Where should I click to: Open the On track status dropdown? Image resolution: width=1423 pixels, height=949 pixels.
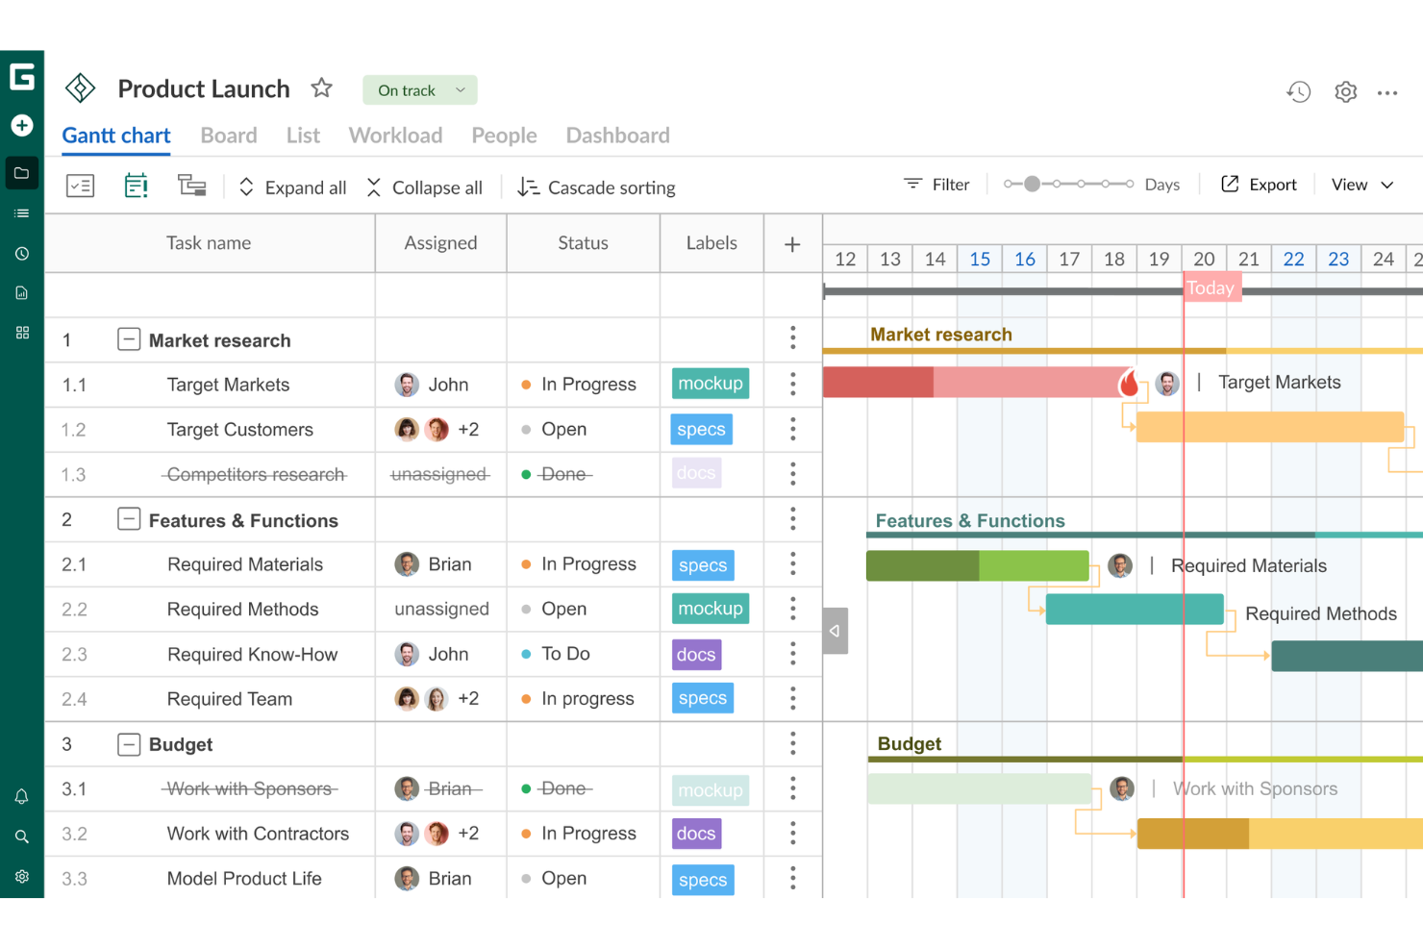click(x=419, y=89)
